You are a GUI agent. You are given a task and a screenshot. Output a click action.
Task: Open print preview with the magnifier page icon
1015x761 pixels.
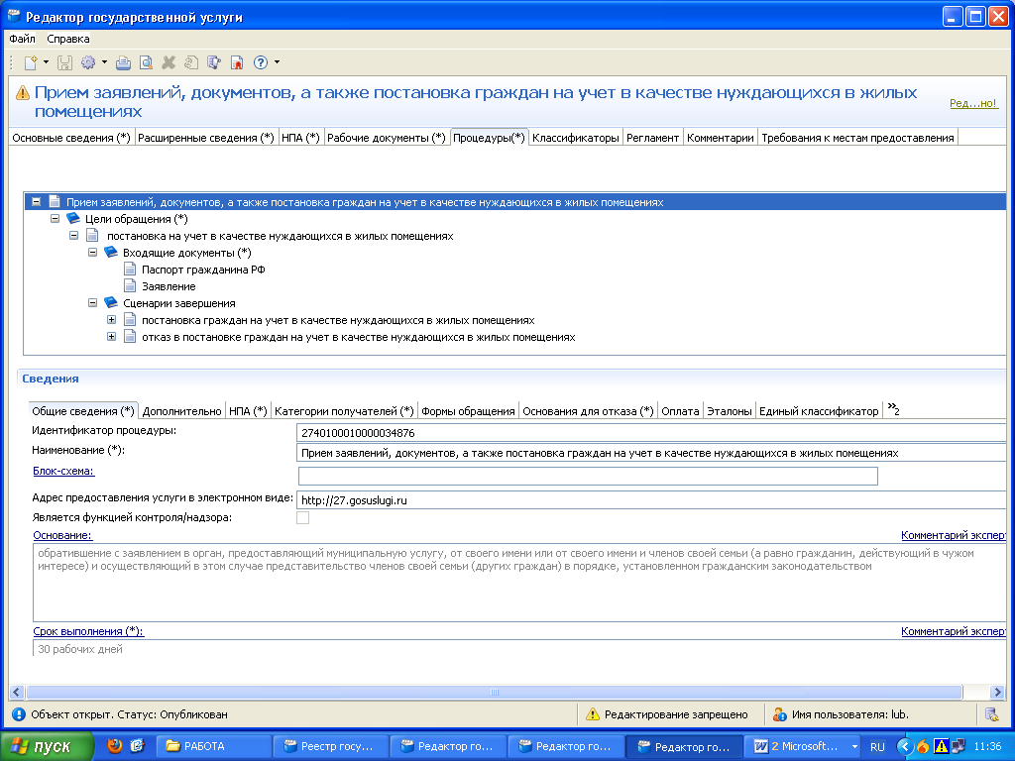coord(147,62)
